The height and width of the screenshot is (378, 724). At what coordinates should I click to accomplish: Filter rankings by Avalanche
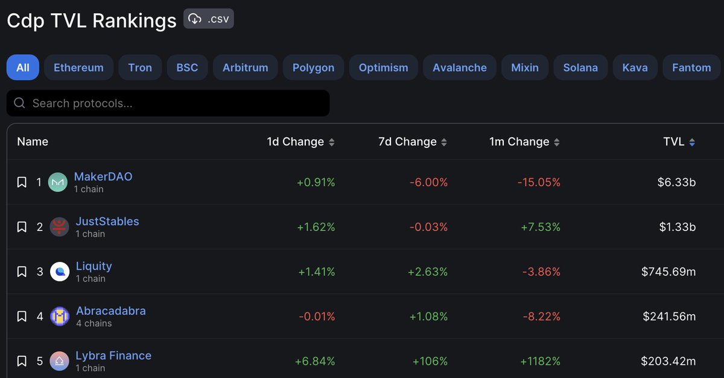pyautogui.click(x=460, y=67)
